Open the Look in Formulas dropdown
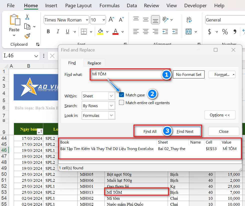 pyautogui.click(x=111, y=116)
